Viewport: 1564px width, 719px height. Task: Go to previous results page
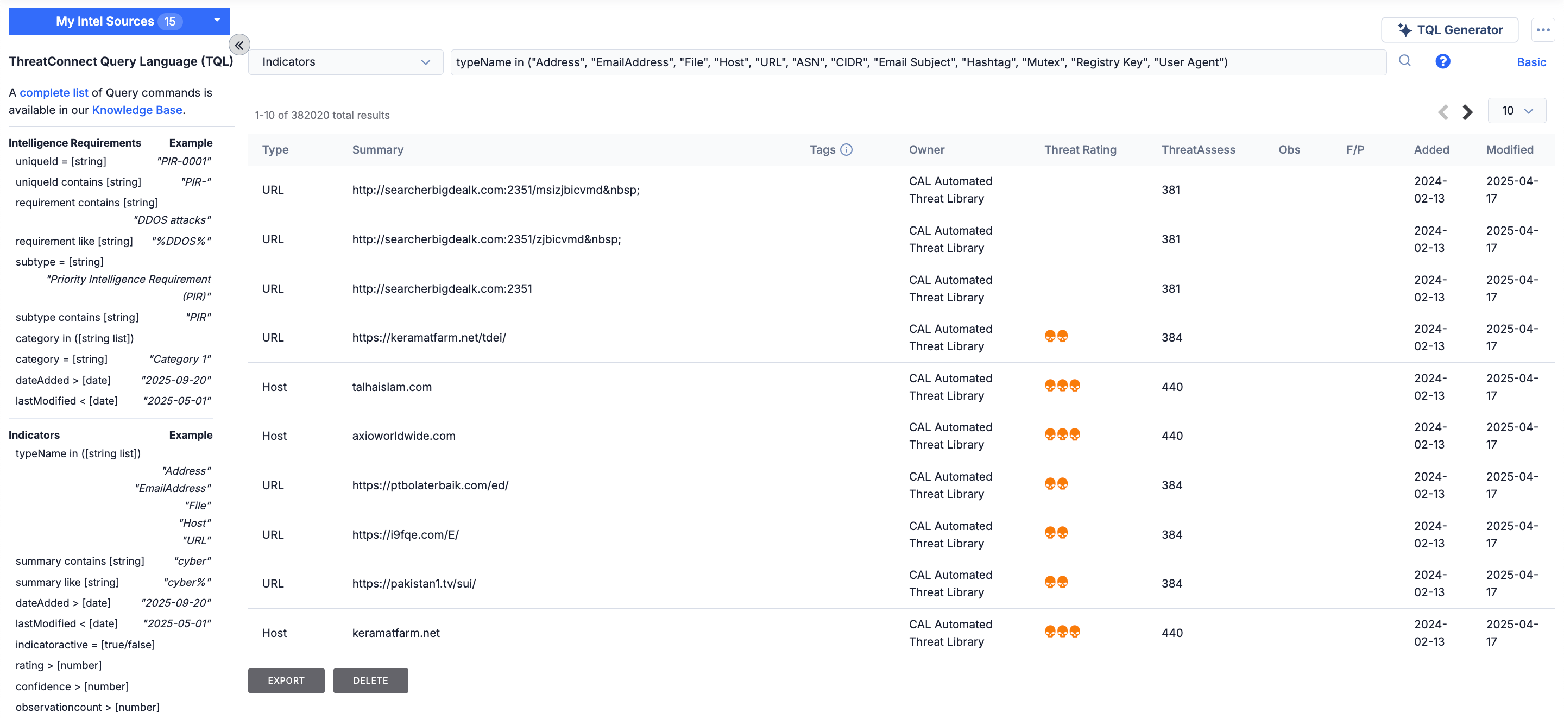[1443, 112]
